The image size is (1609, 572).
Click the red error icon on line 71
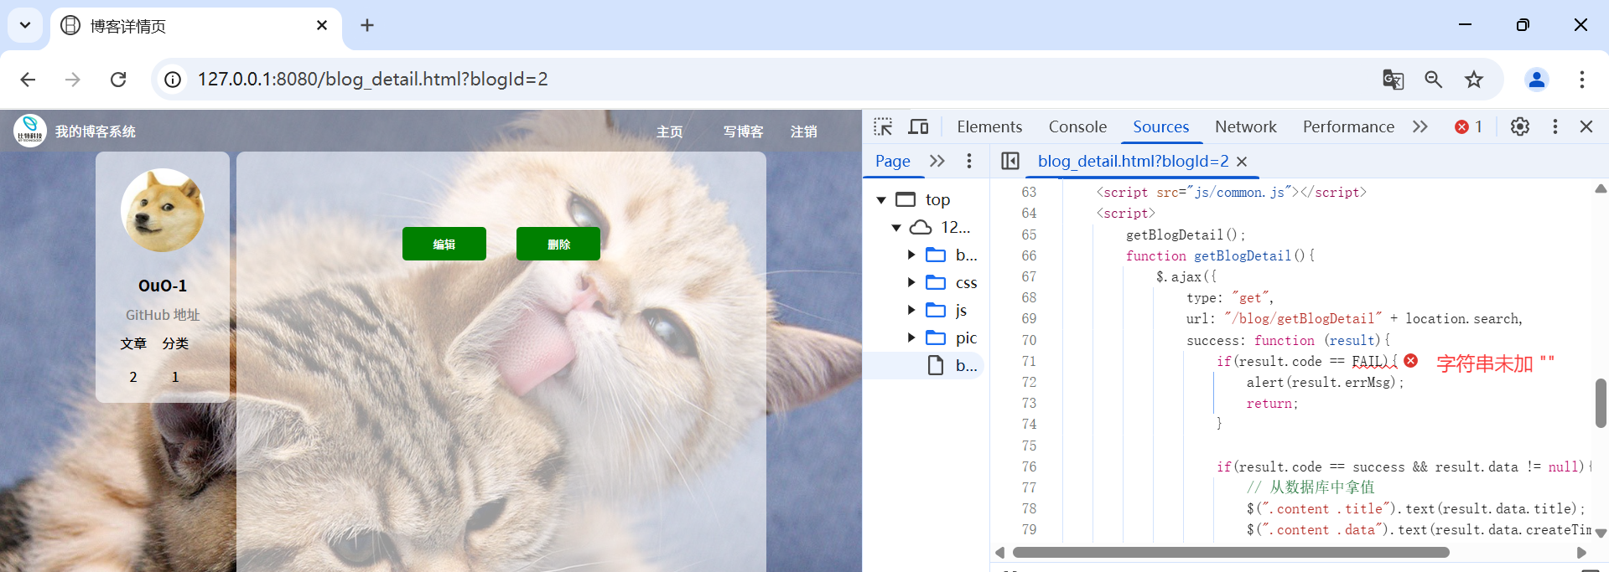pyautogui.click(x=1411, y=361)
